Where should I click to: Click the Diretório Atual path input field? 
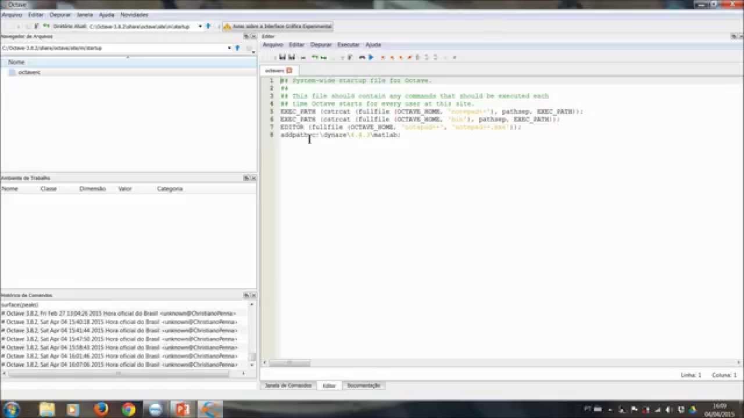142,26
